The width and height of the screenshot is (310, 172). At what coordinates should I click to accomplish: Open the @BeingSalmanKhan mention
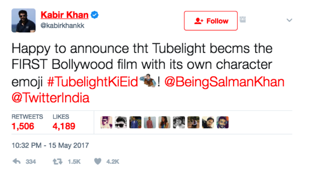[224, 82]
